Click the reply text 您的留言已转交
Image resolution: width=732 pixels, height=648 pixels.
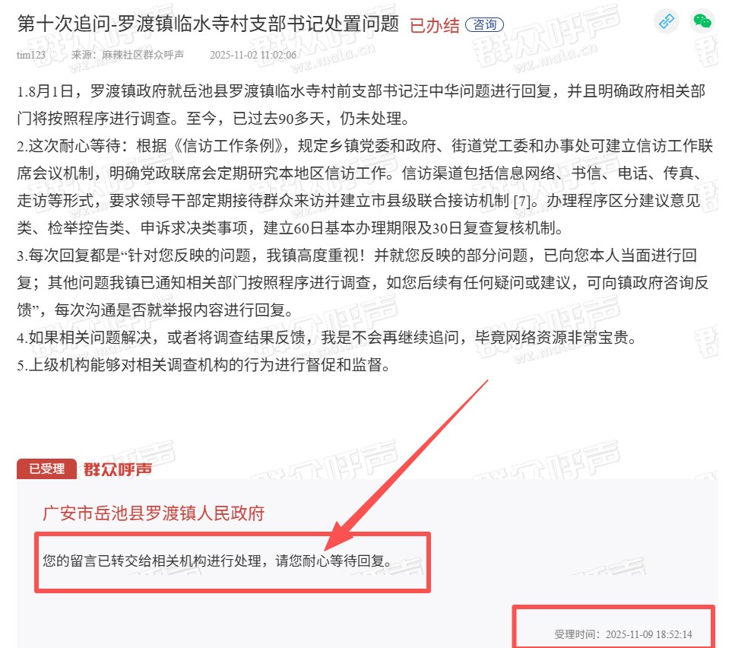point(217,561)
